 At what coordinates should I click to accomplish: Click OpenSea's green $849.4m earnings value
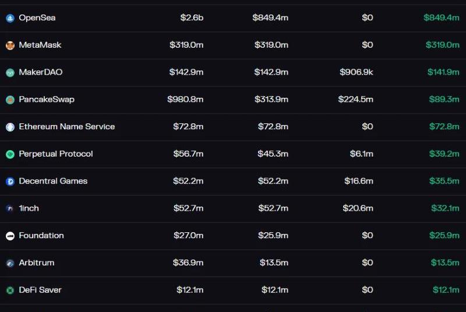click(x=442, y=17)
